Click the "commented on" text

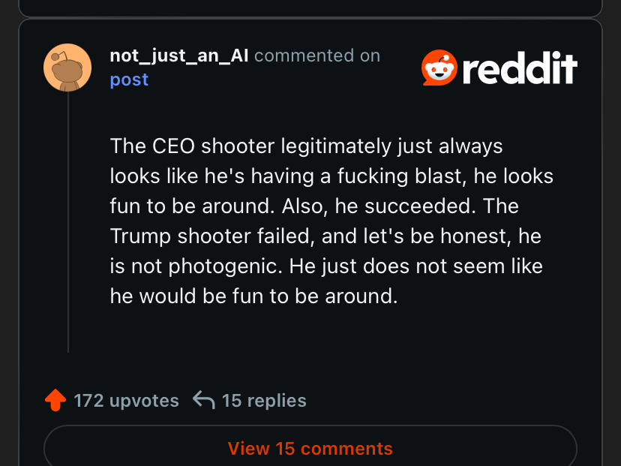(317, 56)
